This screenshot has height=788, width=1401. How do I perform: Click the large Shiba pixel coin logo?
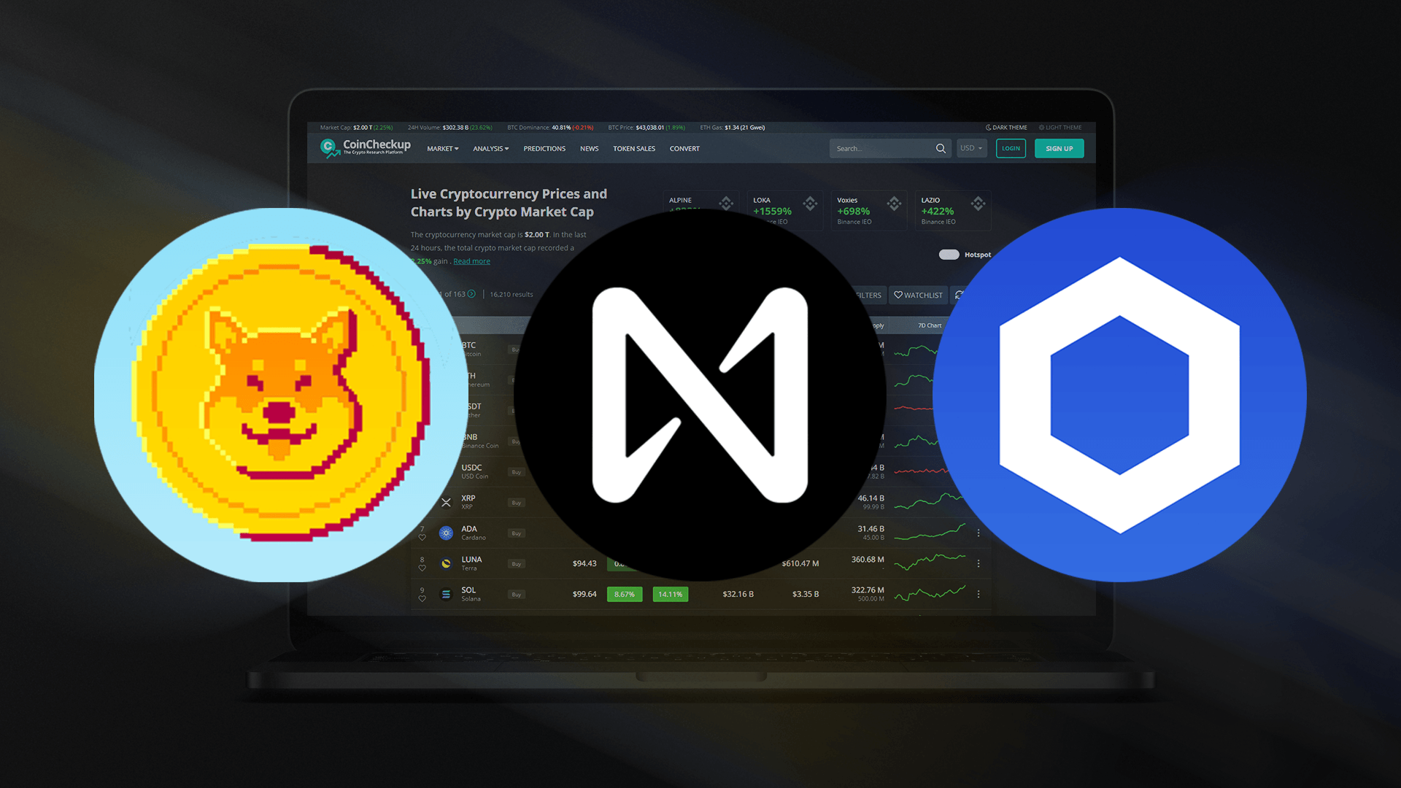coord(281,395)
